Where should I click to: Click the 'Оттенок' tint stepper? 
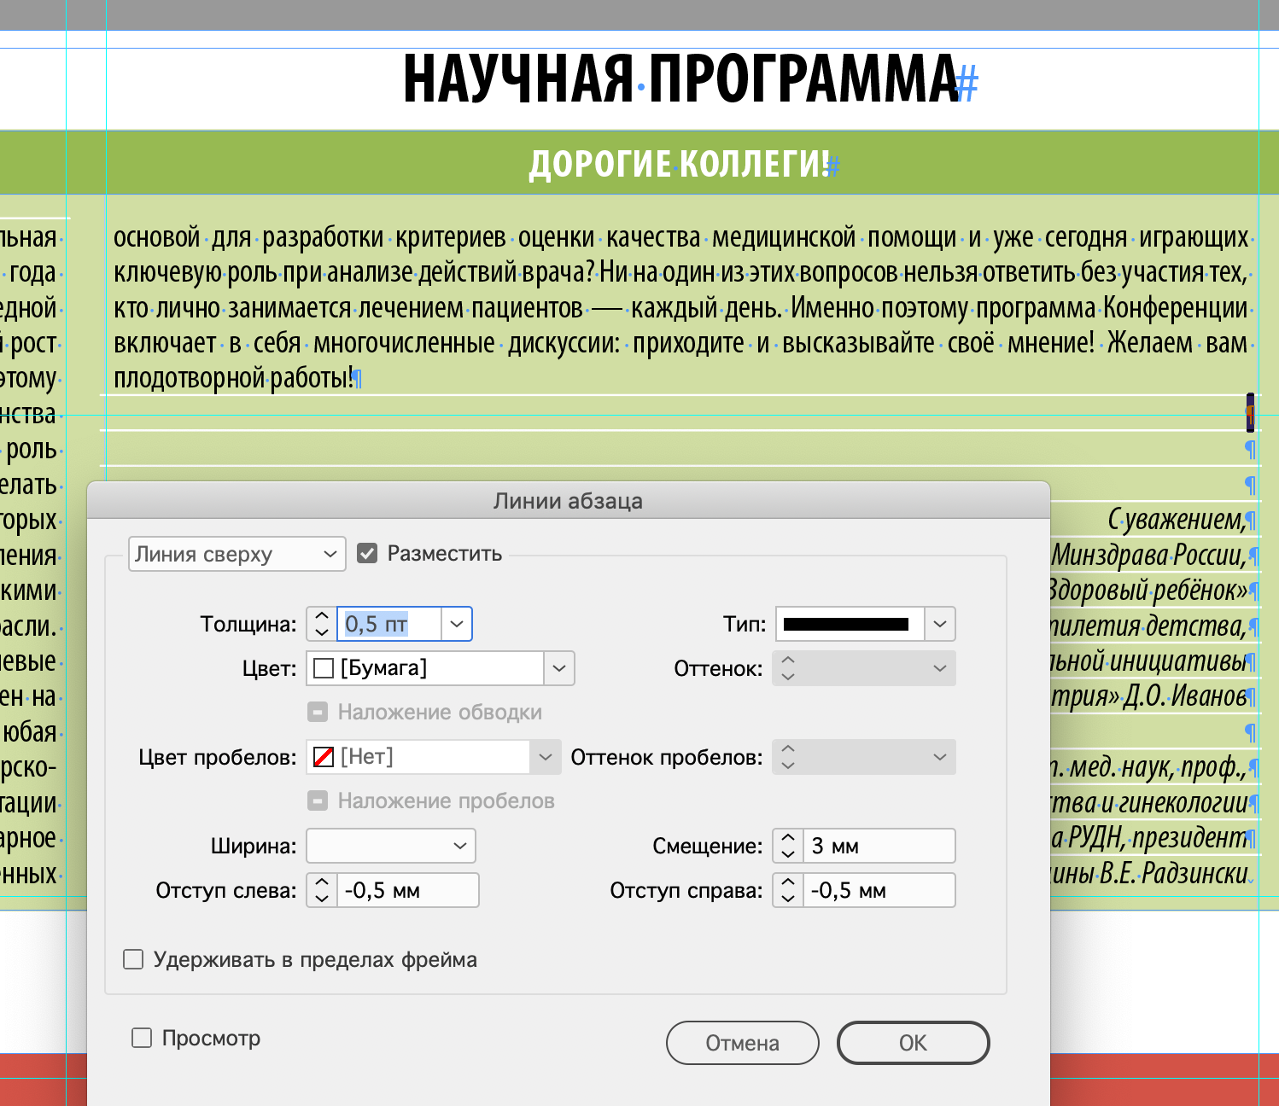pos(788,668)
